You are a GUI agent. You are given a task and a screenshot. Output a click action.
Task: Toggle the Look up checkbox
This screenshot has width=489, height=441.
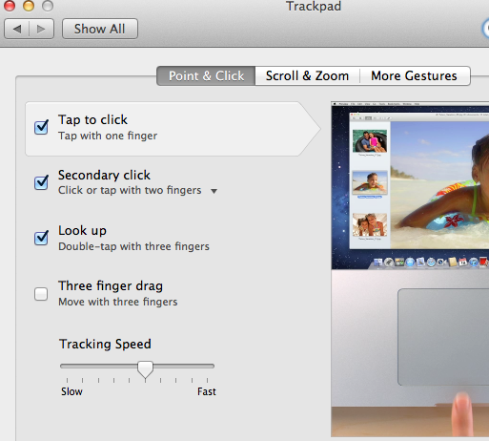41,238
